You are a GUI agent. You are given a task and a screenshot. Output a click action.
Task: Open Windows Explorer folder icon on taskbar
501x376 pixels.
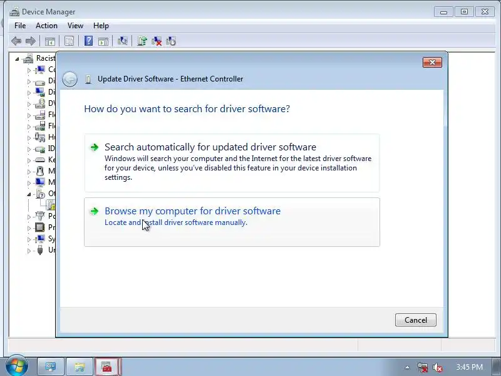[x=80, y=367]
